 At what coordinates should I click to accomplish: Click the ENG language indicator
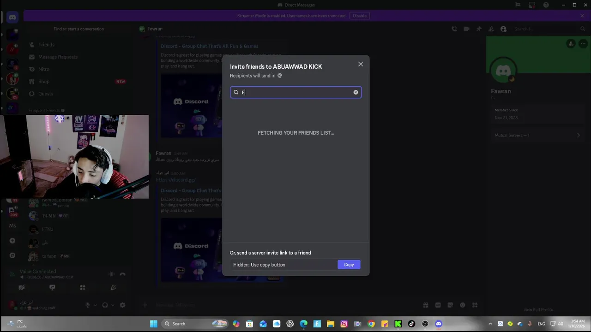point(541,324)
